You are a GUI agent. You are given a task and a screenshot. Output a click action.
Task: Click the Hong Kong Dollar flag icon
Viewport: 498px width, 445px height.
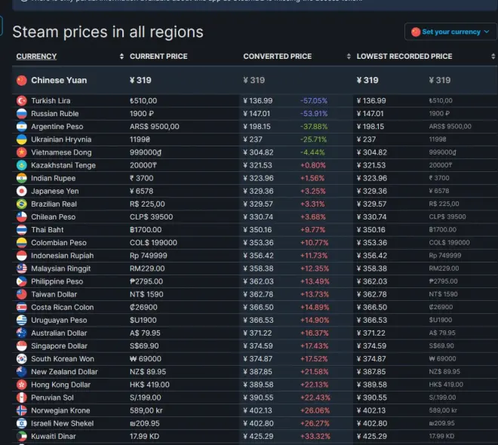coord(22,385)
